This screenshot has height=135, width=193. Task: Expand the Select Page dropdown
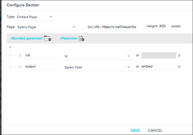point(47,27)
